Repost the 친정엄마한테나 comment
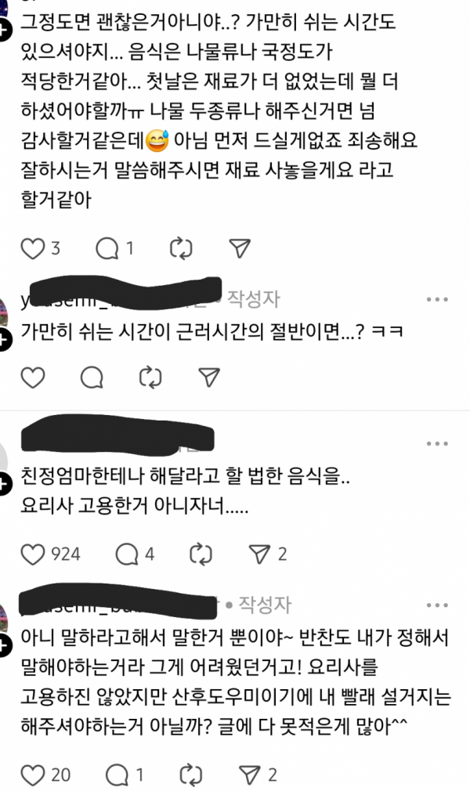This screenshot has height=791, width=470. [201, 554]
